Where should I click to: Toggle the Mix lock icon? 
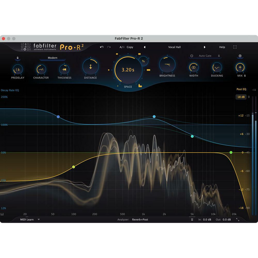pos(245,76)
